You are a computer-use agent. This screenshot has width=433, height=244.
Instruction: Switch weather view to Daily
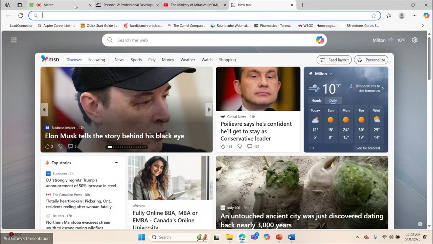click(333, 100)
